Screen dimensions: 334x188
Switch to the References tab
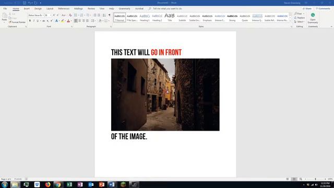pyautogui.click(x=64, y=9)
